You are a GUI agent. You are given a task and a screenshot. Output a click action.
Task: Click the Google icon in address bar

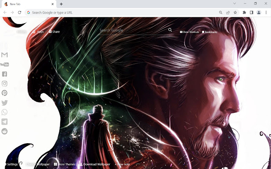click(28, 12)
